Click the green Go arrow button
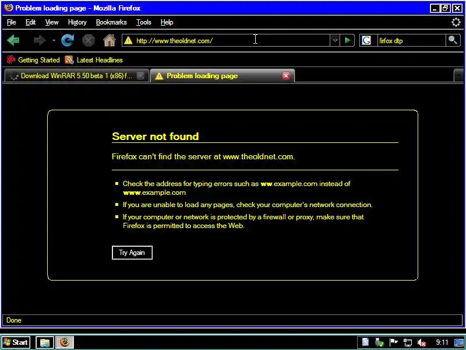 point(347,40)
